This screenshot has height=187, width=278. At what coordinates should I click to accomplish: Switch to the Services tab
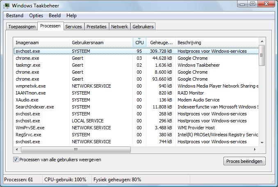73,27
